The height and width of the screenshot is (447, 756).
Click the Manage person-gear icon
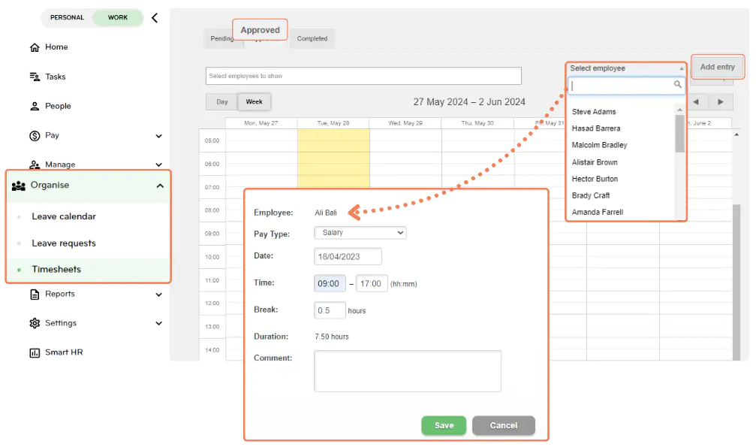(35, 165)
